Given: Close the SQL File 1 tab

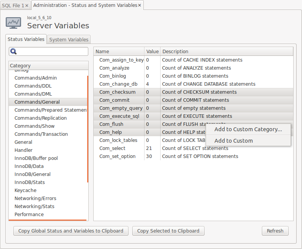Looking at the screenshot, I should click(x=26, y=6).
